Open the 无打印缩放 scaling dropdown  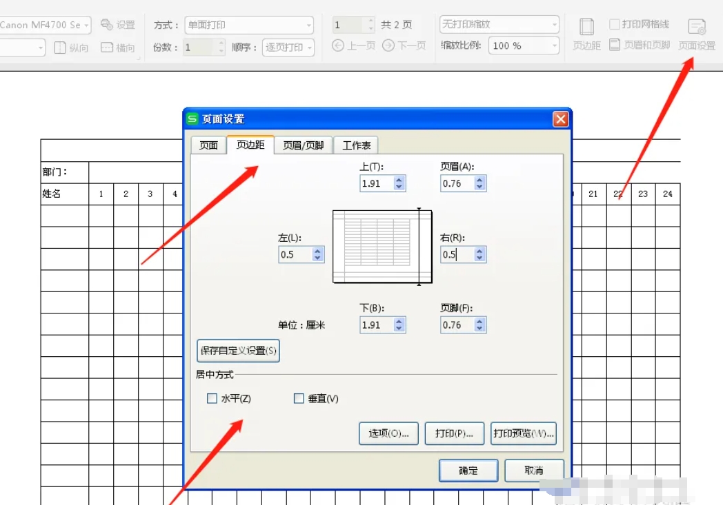556,24
